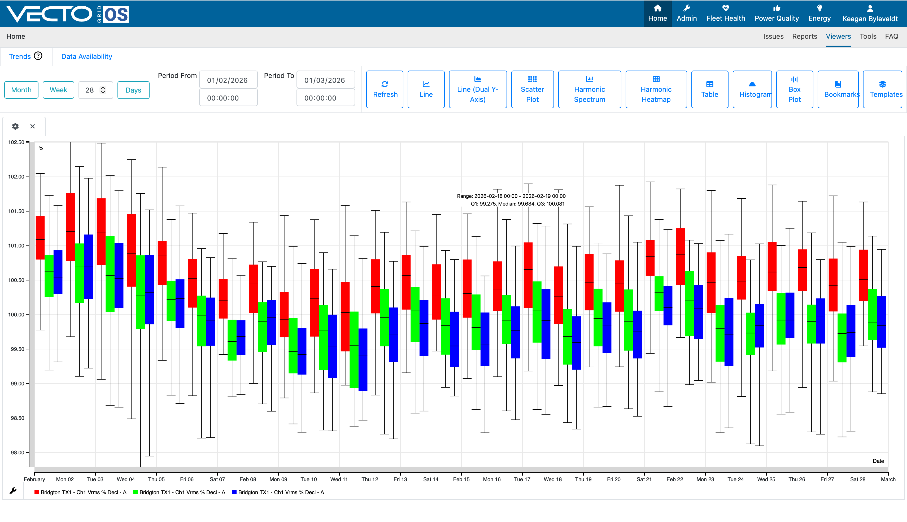Viewport: 907px width, 522px height.
Task: Edit the Period From date field
Action: (x=228, y=80)
